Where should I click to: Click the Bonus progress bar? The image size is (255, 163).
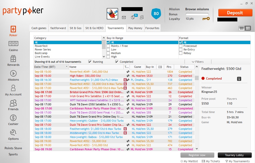[x=197, y=14]
